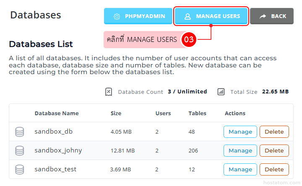The image size is (302, 186).
Task: Select the sandbox_johny database name
Action: pyautogui.click(x=58, y=151)
